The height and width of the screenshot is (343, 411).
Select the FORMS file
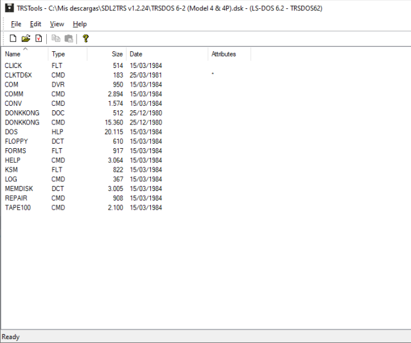click(15, 151)
